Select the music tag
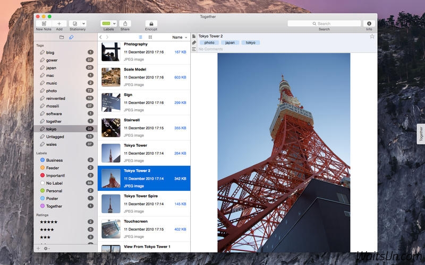The height and width of the screenshot is (265, 425). [65, 83]
